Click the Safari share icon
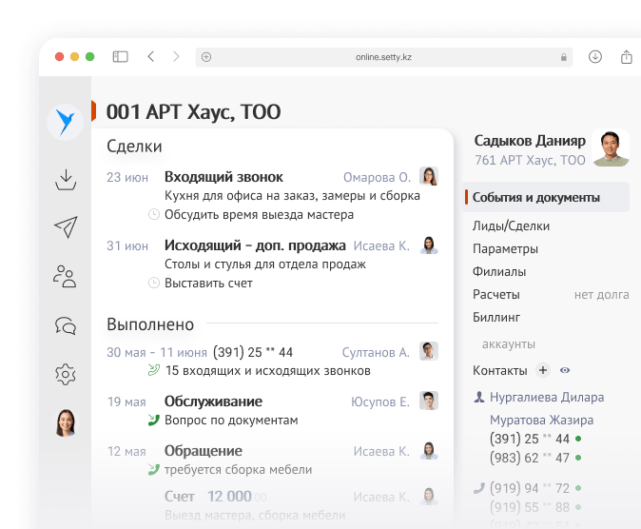Screen dimensions: 641x529 point(627,57)
